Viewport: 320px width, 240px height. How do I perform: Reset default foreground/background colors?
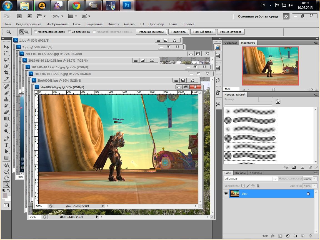pos(4,190)
